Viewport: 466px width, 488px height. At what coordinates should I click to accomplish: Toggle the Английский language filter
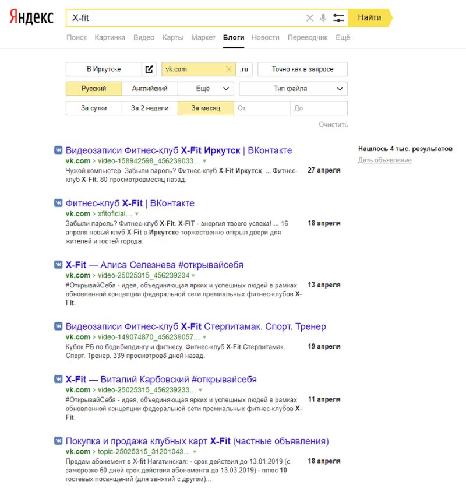(x=150, y=89)
